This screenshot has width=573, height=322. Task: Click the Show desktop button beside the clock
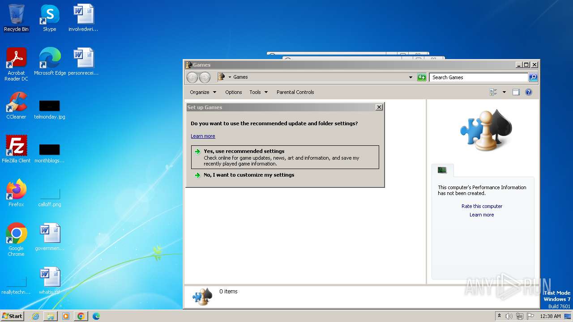[x=569, y=316]
